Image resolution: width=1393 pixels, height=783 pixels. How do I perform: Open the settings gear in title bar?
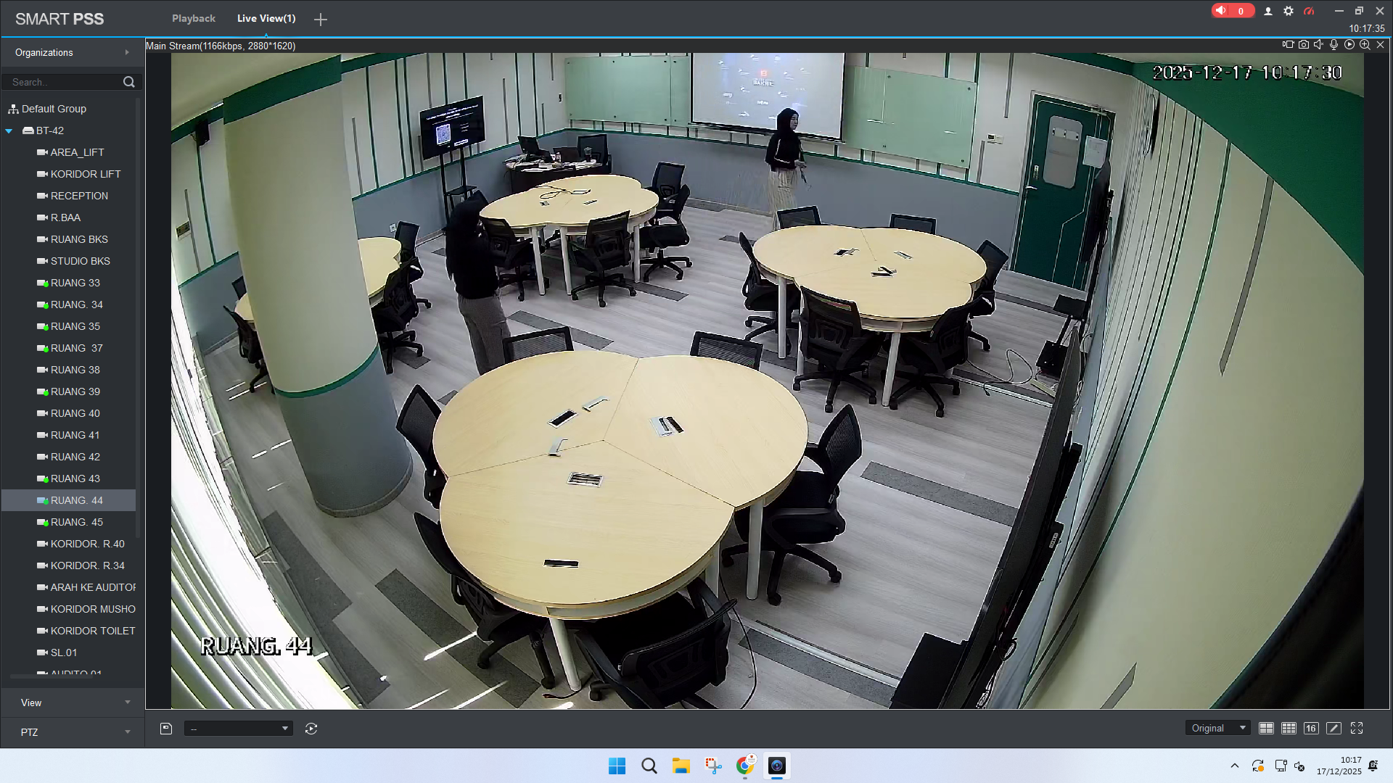point(1289,11)
